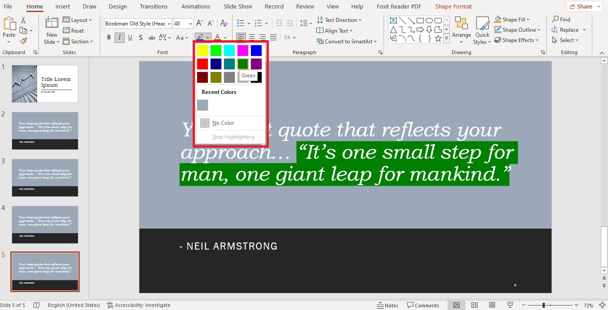Screen dimensions: 608x310
Task: Switch to the Insert ribbon tab
Action: point(62,6)
